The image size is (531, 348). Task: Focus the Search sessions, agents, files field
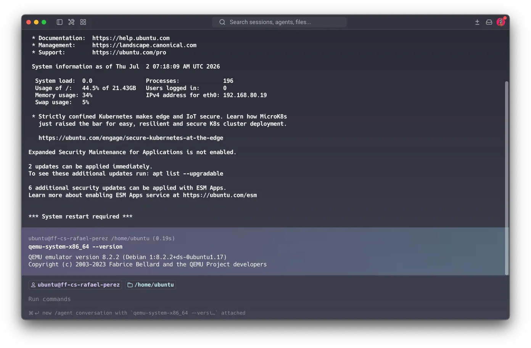(279, 22)
